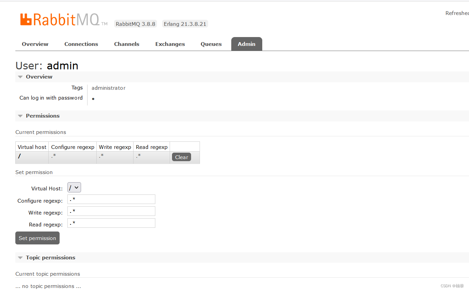
Task: Select the Admin tab
Action: [x=247, y=44]
